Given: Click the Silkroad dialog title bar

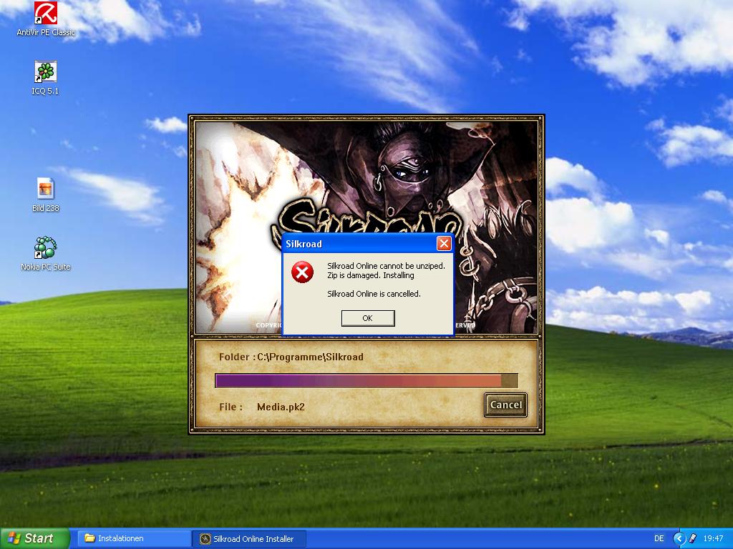Looking at the screenshot, I should (358, 244).
